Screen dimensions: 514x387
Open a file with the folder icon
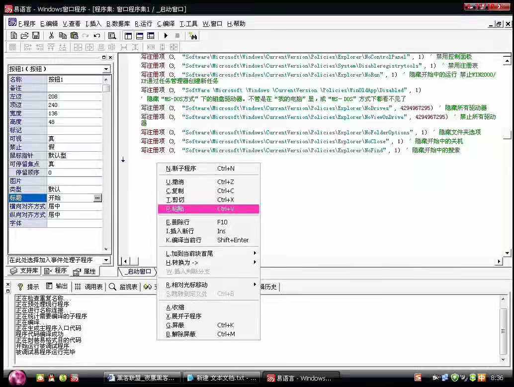(x=24, y=36)
